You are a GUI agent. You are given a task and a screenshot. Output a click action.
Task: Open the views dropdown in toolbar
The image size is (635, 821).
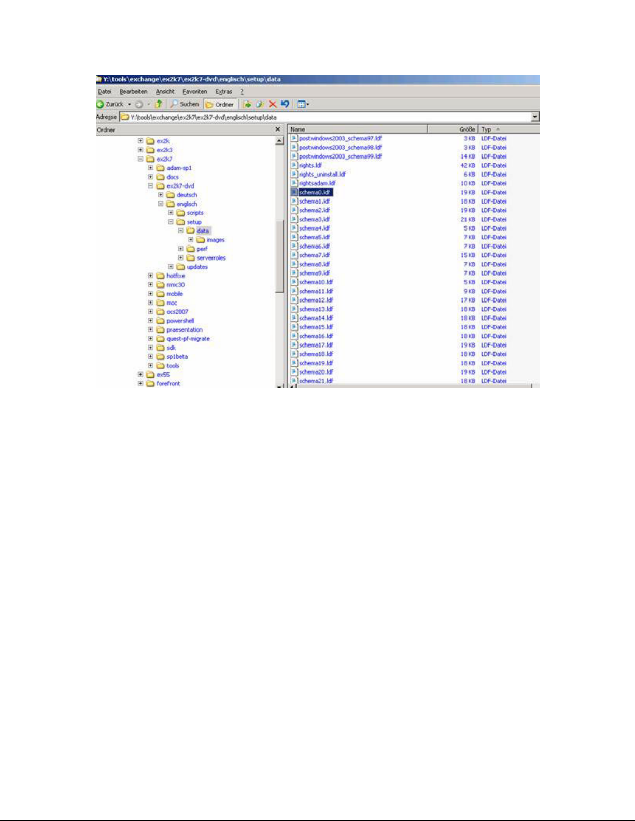(x=303, y=104)
